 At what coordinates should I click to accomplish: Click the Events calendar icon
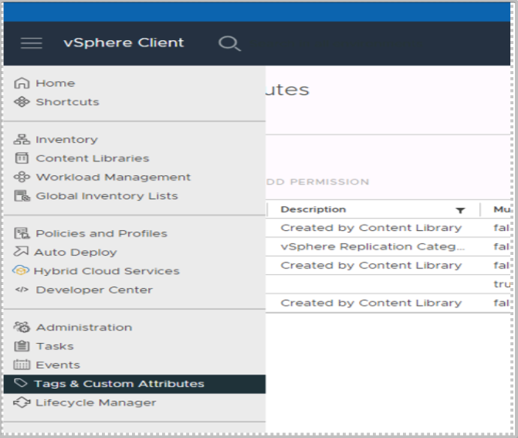22,365
